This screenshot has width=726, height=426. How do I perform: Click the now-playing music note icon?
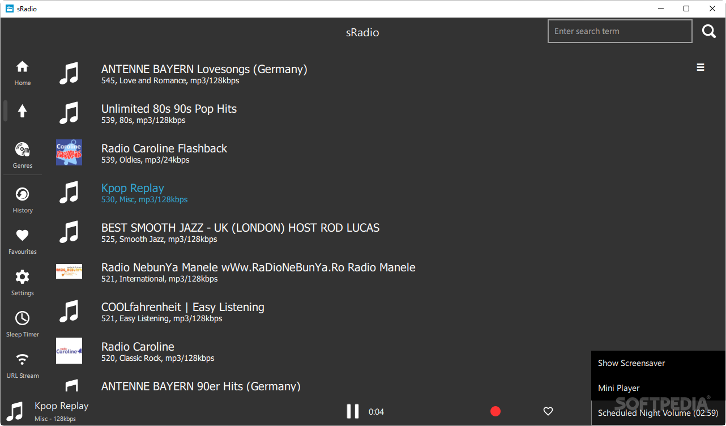[14, 411]
